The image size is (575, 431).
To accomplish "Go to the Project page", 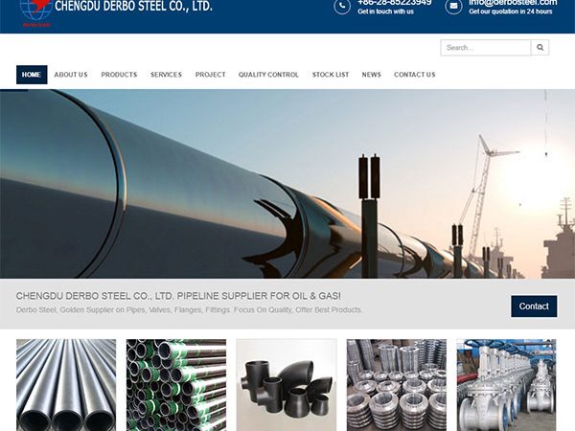I will click(x=211, y=75).
